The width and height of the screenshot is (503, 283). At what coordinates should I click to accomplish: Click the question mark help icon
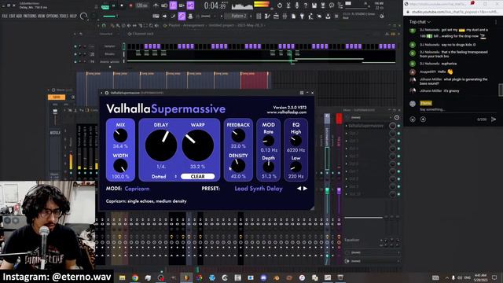coord(306,6)
